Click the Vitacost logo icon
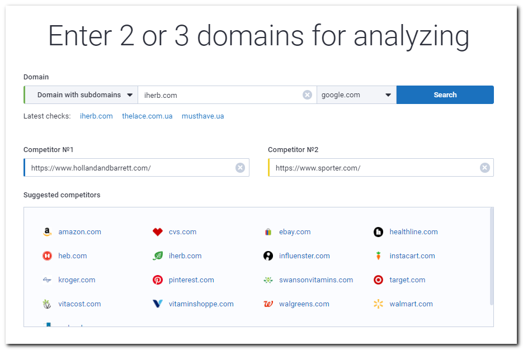This screenshot has width=523, height=350. point(47,304)
